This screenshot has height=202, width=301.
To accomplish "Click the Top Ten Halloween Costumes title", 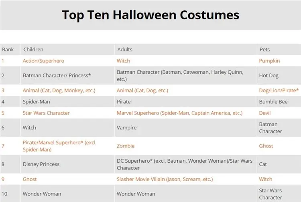I will pos(150,15).
